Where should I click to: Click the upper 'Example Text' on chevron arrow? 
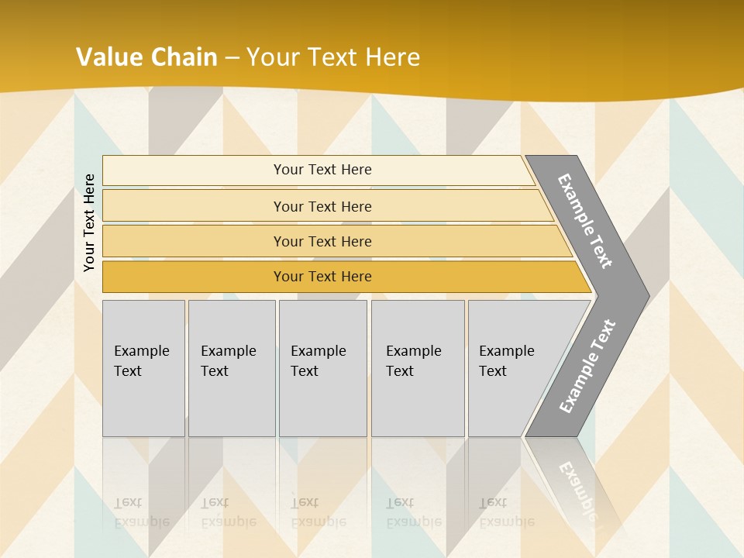pos(586,221)
